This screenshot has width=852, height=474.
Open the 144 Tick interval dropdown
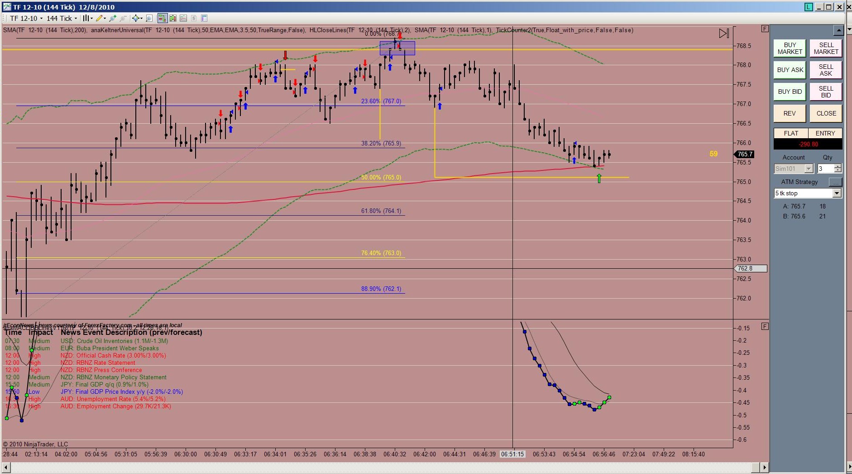pos(62,18)
